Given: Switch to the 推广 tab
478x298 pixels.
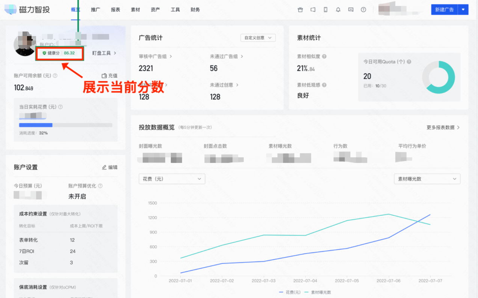Looking at the screenshot, I should (x=95, y=10).
